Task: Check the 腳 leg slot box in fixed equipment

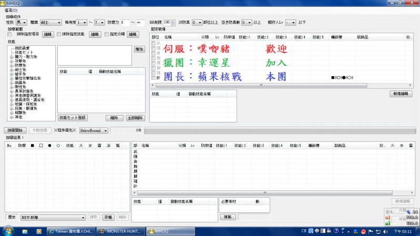Action: pos(153,68)
